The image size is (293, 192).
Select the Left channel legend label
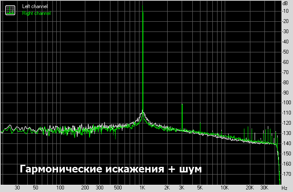35,6
